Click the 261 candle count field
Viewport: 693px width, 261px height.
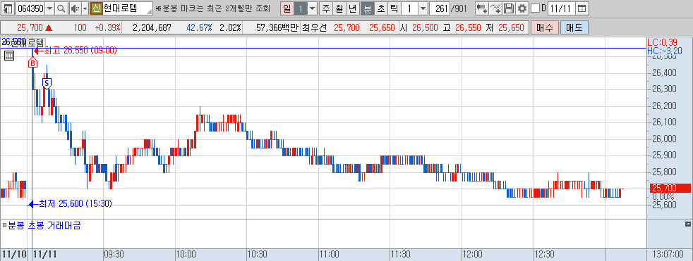tap(440, 8)
